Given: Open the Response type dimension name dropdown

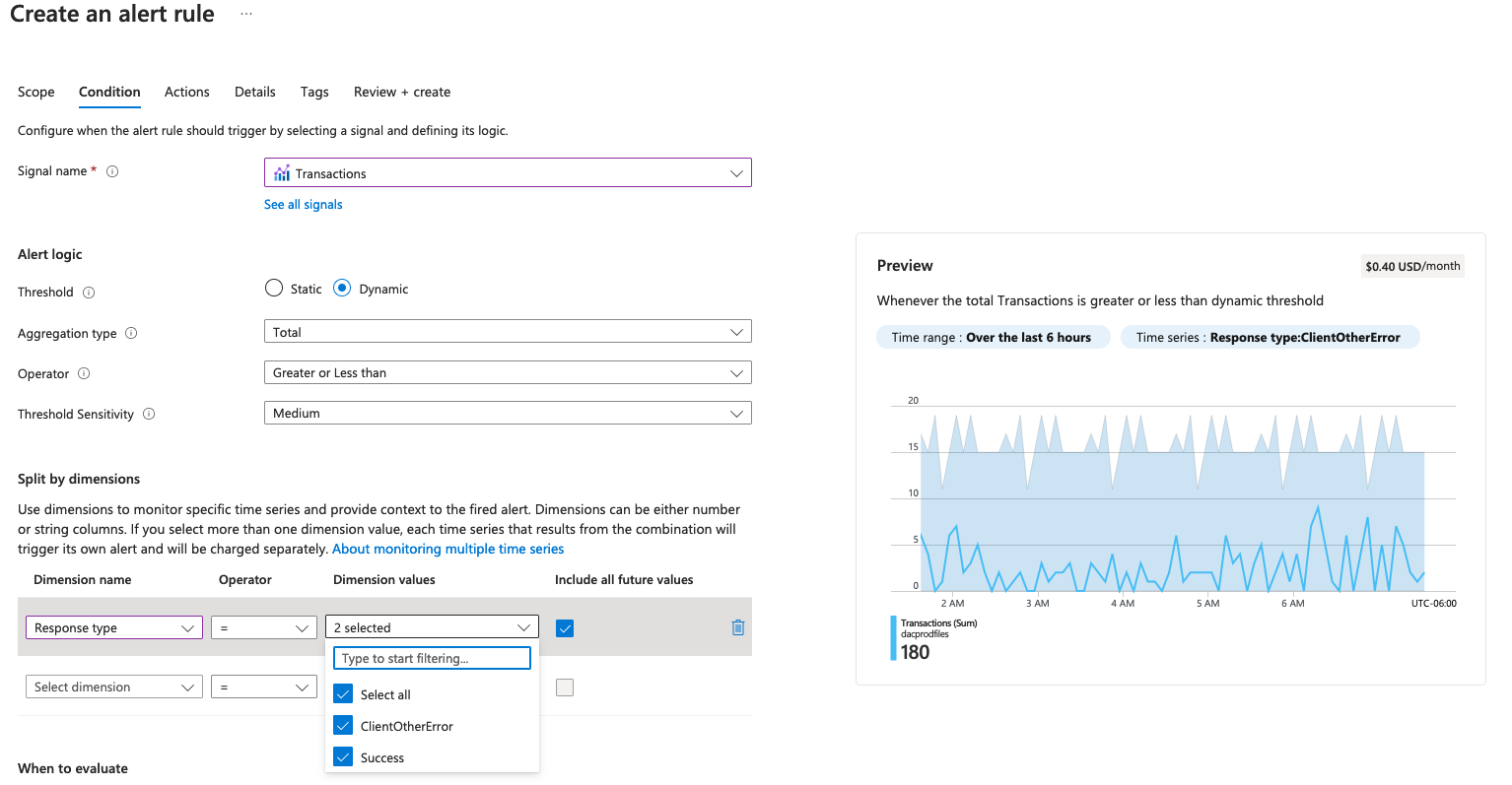Looking at the screenshot, I should point(114,627).
